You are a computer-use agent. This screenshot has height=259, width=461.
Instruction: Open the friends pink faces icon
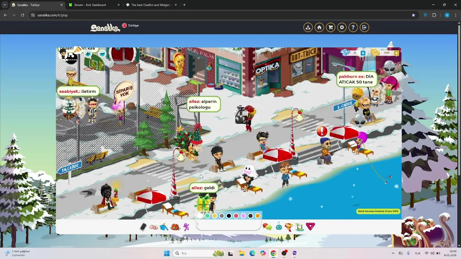153,227
